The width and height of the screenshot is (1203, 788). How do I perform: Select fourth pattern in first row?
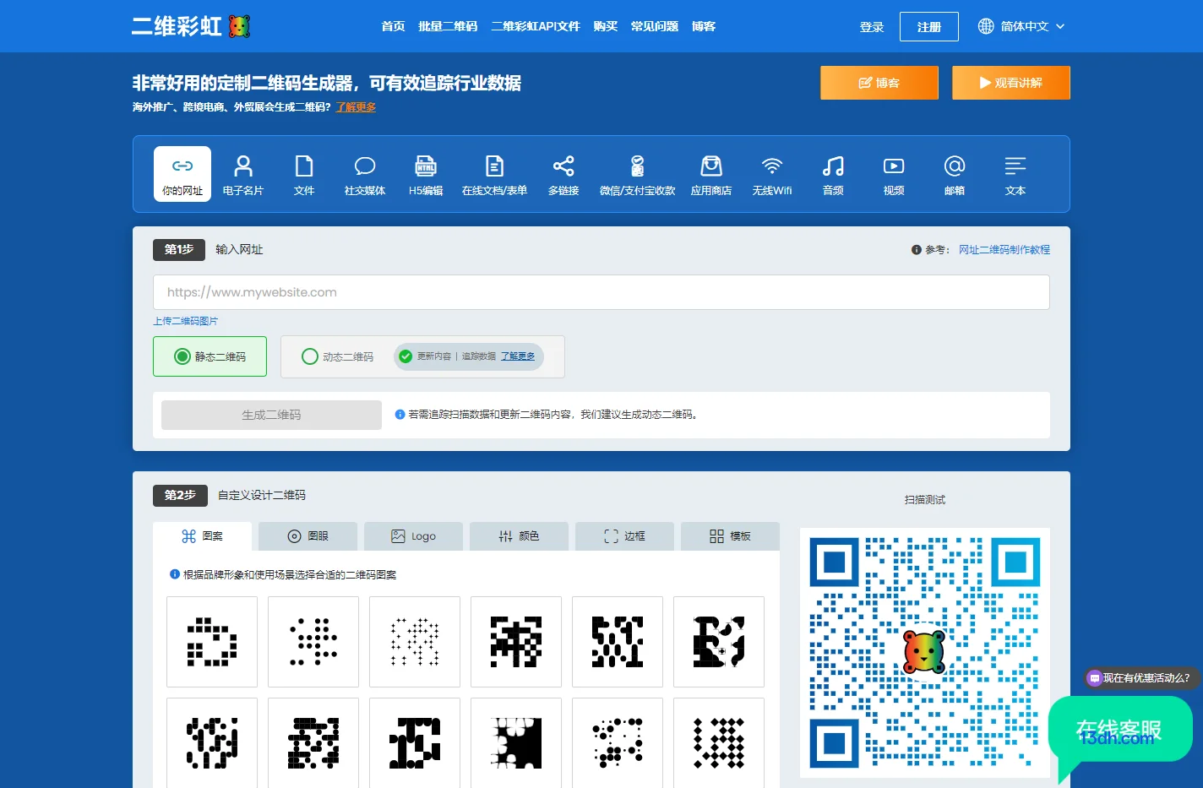coord(516,642)
